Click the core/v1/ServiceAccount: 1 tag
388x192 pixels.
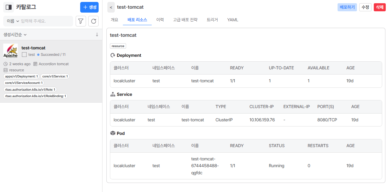click(x=24, y=83)
